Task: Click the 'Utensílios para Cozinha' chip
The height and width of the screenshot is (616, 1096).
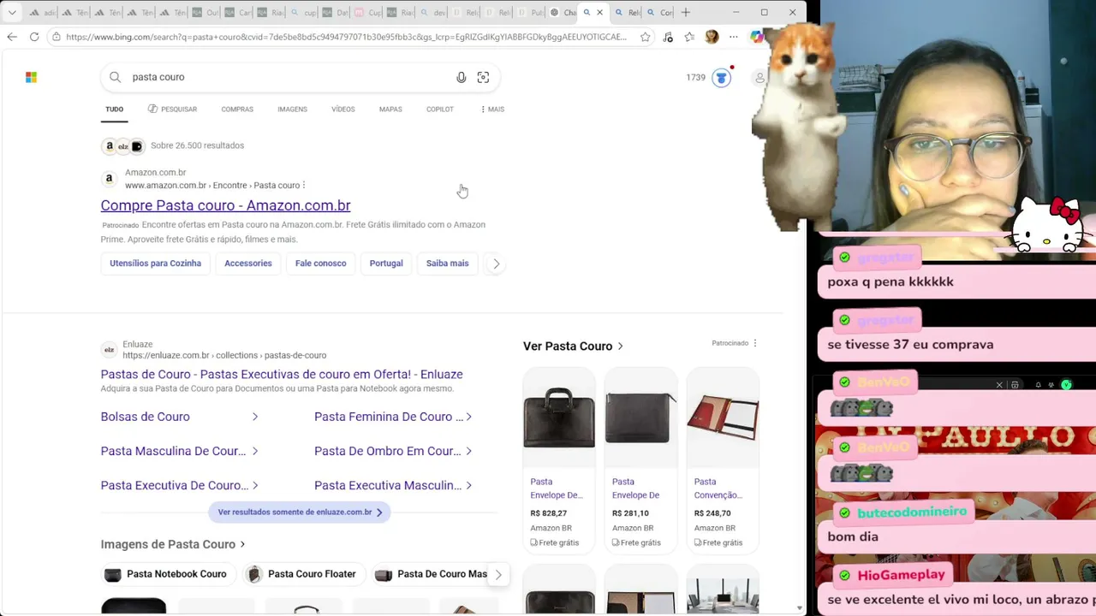Action: 155,264
